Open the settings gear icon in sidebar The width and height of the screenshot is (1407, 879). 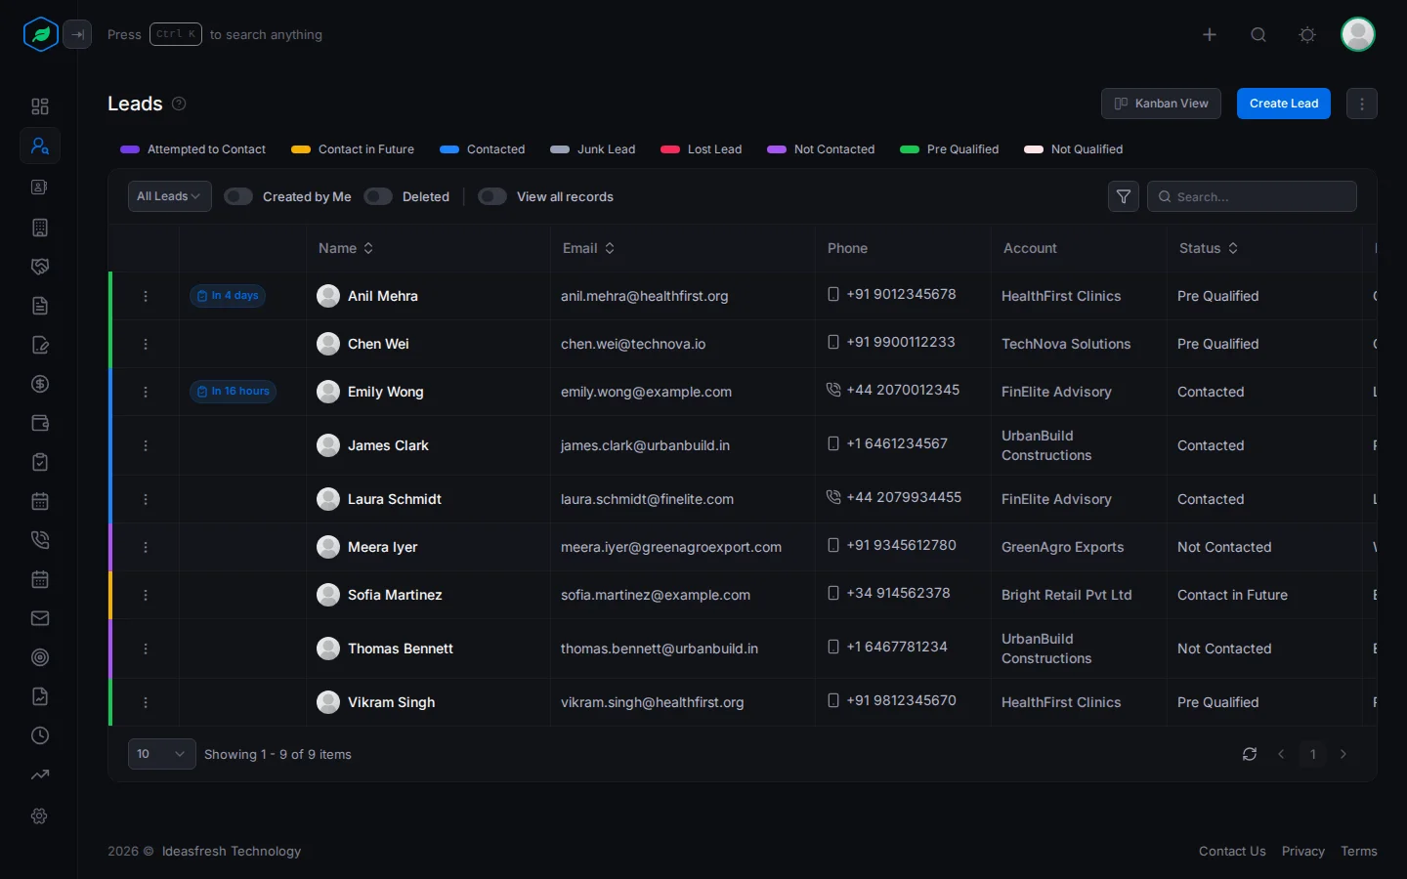(40, 816)
